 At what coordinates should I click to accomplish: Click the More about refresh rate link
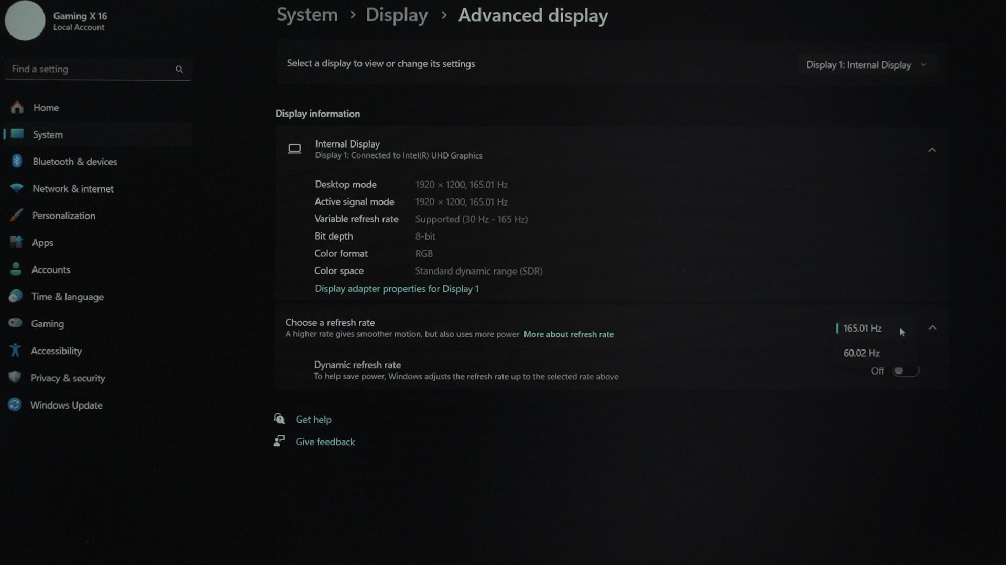(568, 334)
